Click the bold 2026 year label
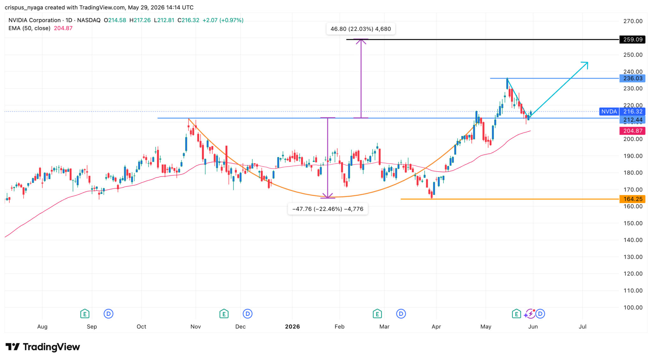The image size is (652, 361). [292, 327]
